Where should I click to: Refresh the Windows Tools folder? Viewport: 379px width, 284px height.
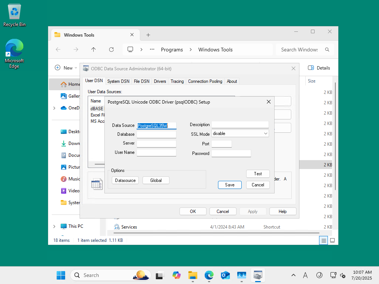tap(111, 50)
